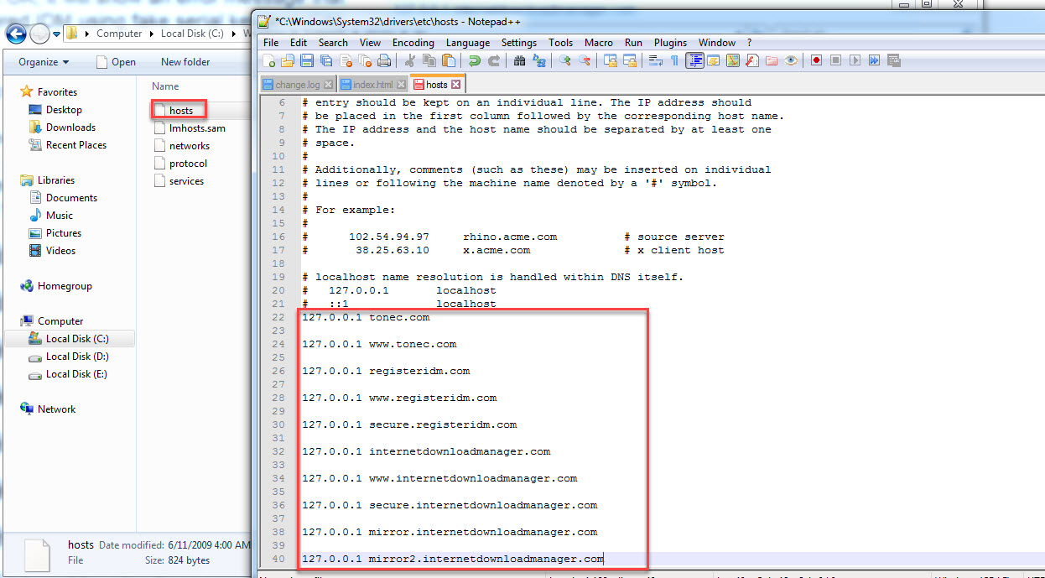The width and height of the screenshot is (1045, 578).
Task: Click the Open file toolbar icon
Action: click(x=287, y=60)
